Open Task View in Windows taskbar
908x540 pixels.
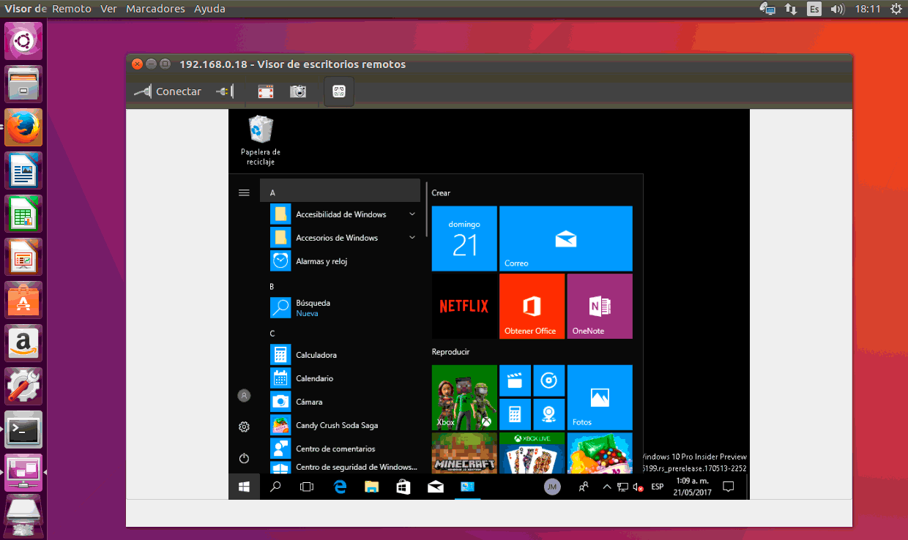[307, 487]
